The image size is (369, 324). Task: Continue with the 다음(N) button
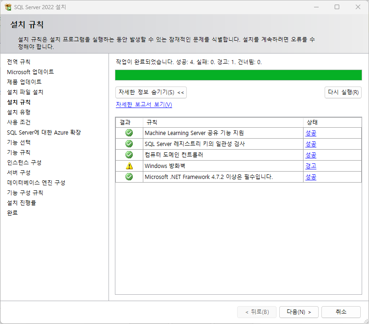(x=299, y=312)
